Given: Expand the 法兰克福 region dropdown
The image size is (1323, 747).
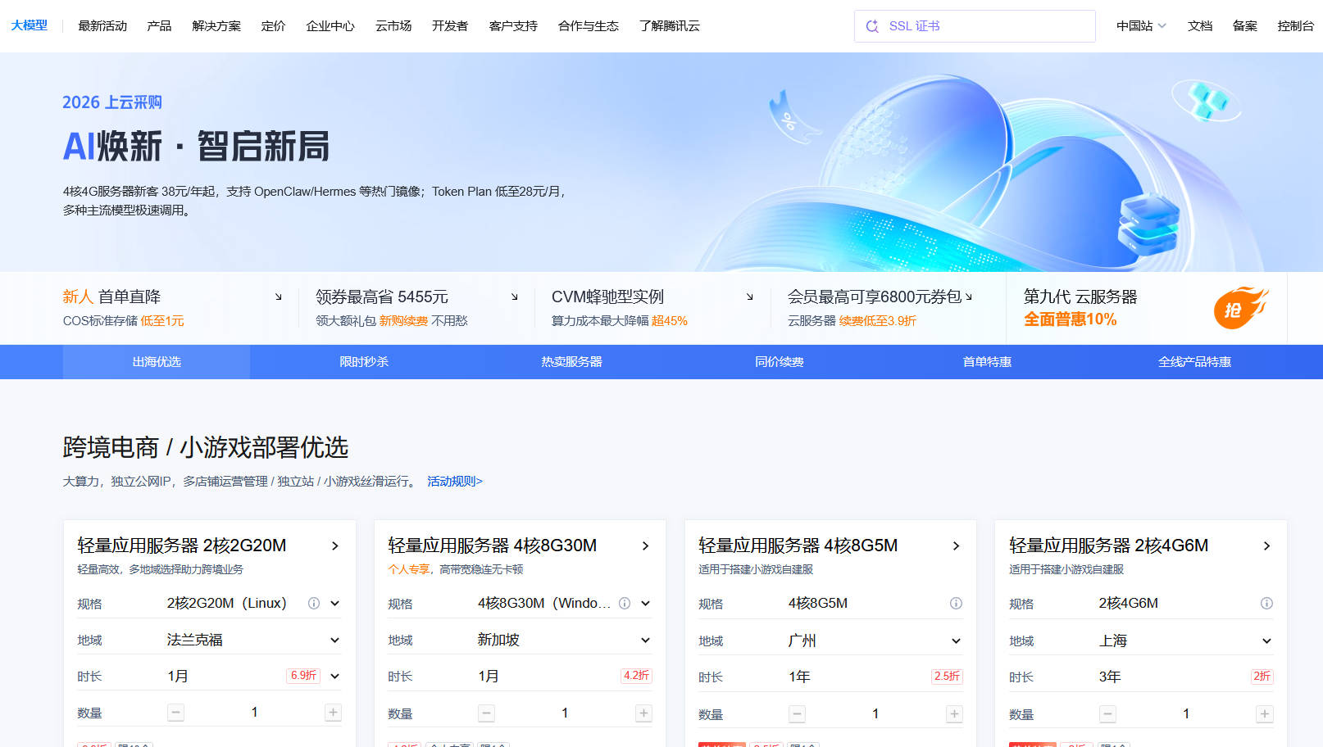Looking at the screenshot, I should (335, 641).
